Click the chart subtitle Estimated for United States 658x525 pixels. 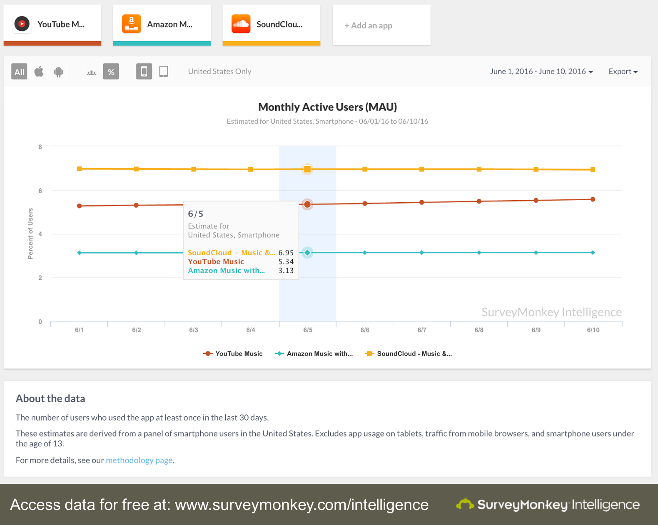327,121
